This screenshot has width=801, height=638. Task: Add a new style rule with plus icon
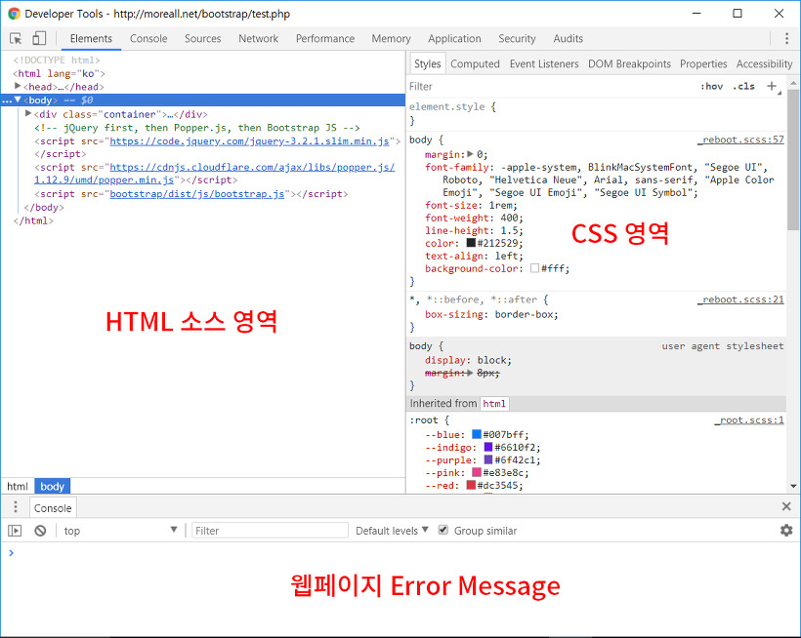pyautogui.click(x=772, y=86)
